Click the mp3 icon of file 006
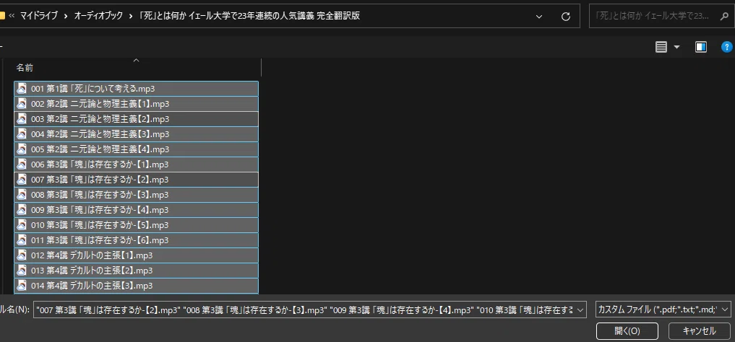Image resolution: width=735 pixels, height=342 pixels. (22, 165)
